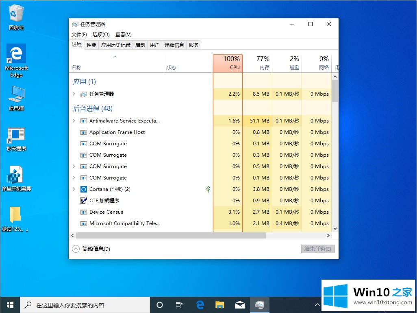Click the taskbar search box
Viewport: 417px width, 313px height.
85,305
